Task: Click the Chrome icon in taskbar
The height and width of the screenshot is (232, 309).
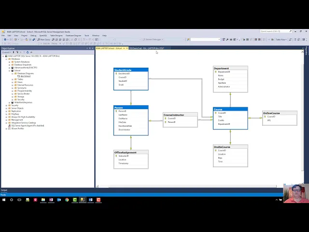Action: coord(67,200)
